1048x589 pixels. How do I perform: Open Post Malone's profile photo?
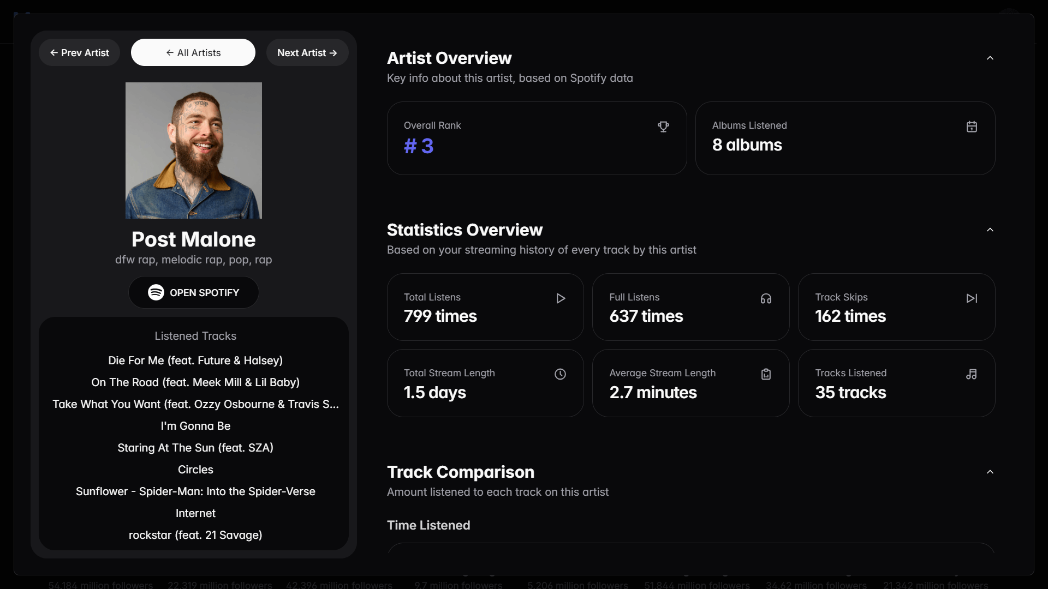point(194,151)
